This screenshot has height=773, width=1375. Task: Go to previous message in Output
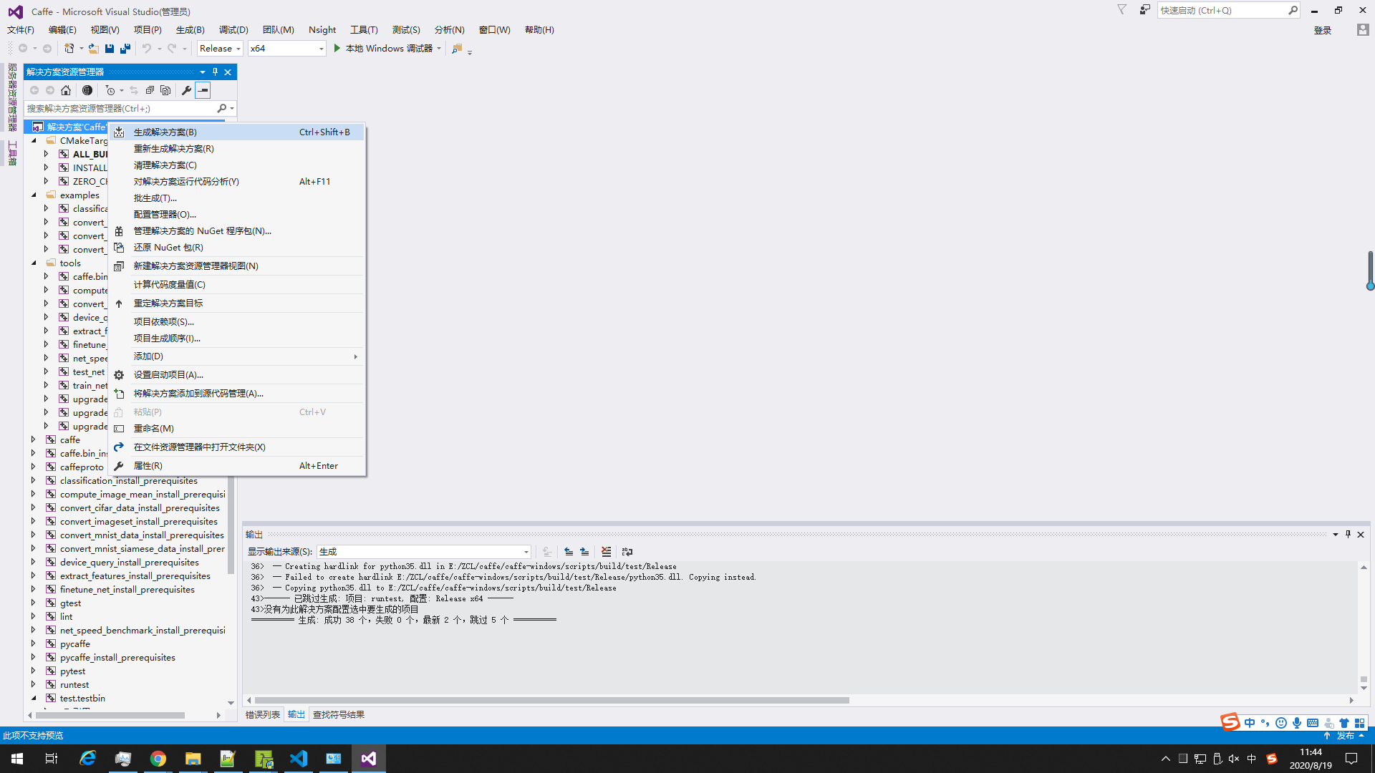569,552
